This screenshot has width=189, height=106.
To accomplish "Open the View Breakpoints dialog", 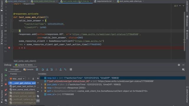I will pyautogui.click(x=6, y=90).
